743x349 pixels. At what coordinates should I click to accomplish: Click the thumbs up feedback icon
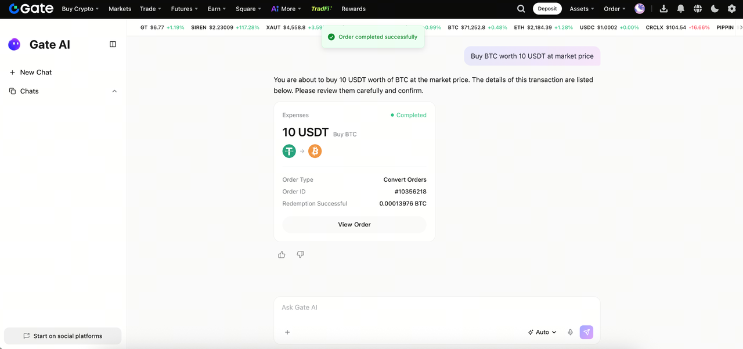coord(282,254)
